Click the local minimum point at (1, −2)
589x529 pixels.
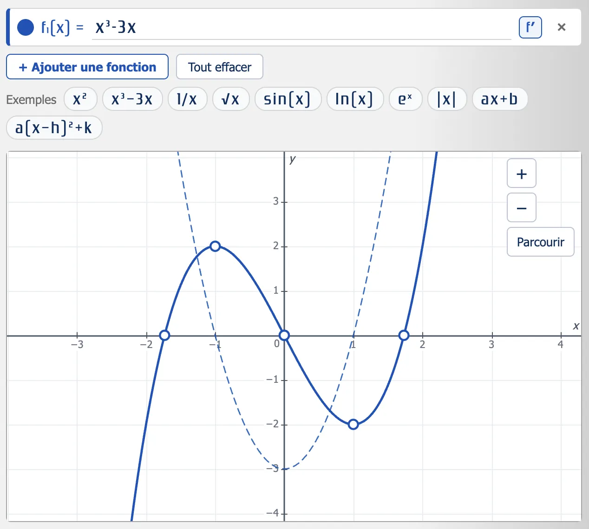353,424
